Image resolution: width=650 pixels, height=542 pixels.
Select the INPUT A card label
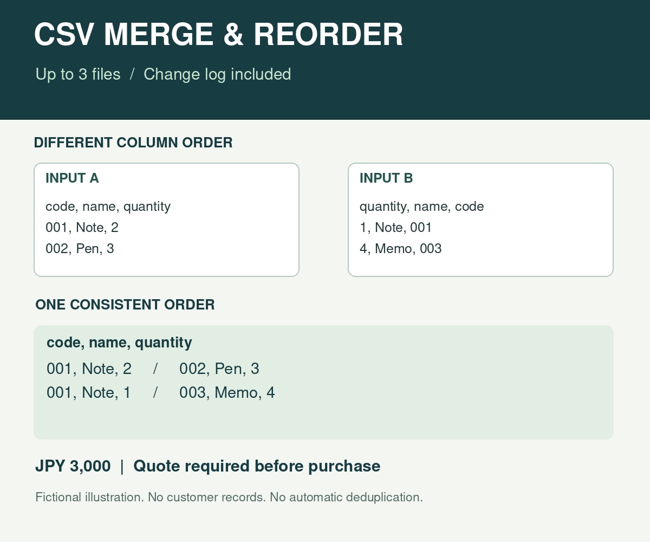[x=72, y=178]
